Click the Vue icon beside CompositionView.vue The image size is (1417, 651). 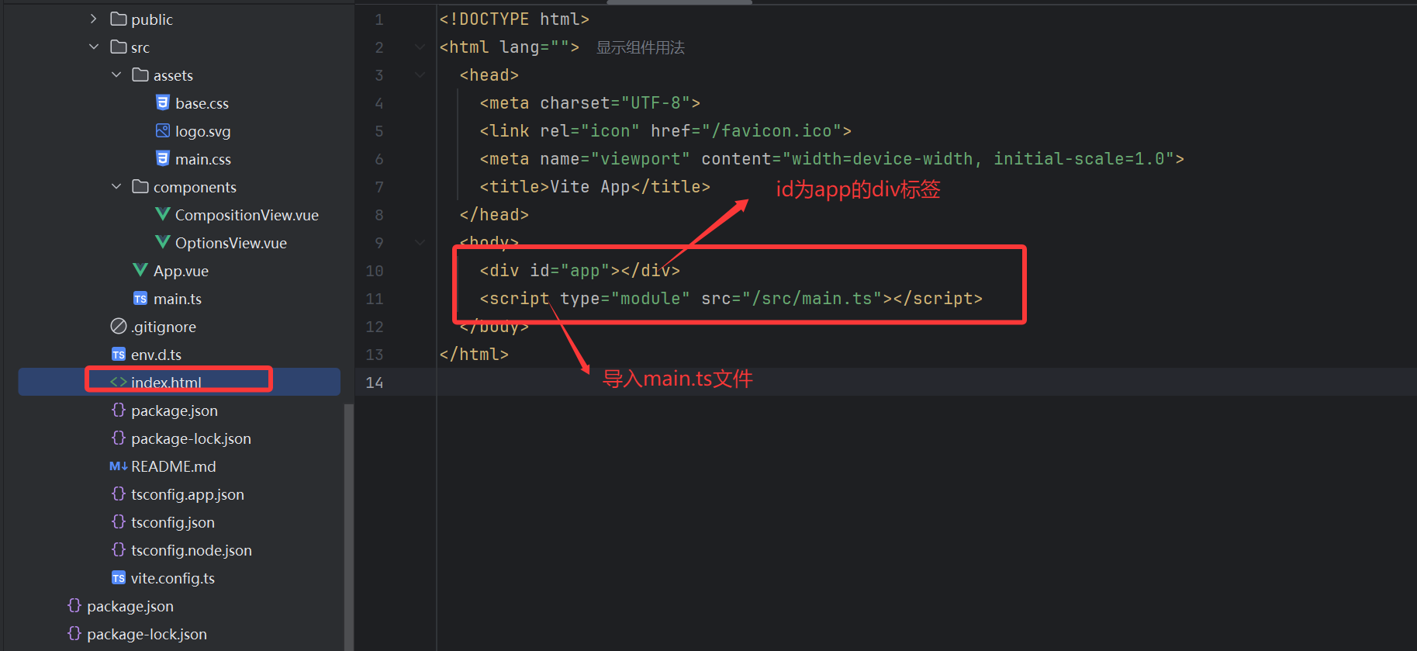click(x=163, y=214)
